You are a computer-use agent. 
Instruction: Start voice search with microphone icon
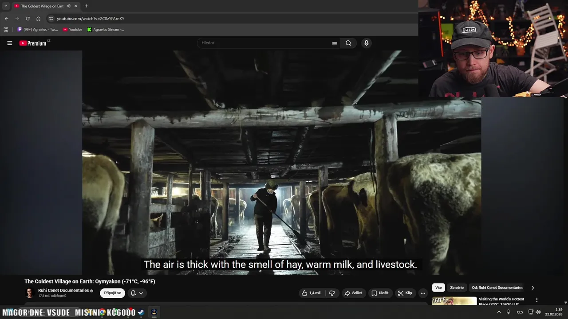click(366, 43)
